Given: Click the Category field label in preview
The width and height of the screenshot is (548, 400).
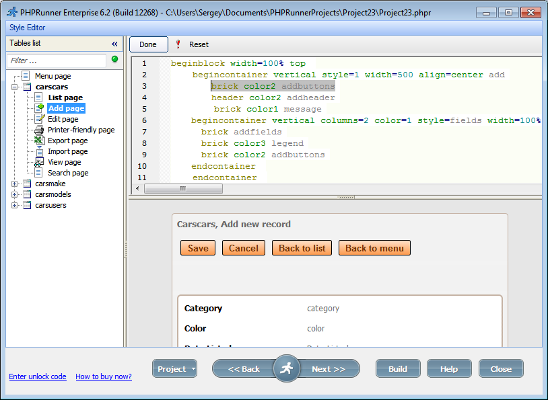Looking at the screenshot, I should click(x=203, y=308).
